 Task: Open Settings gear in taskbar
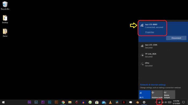pos(144,102)
